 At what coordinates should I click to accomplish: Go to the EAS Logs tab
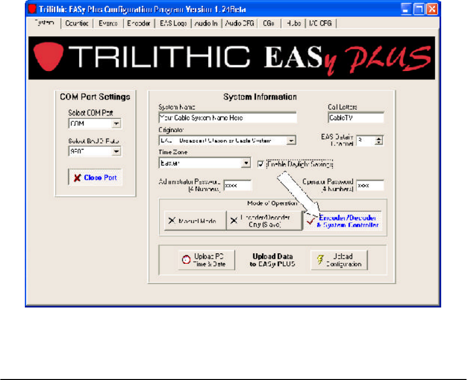pos(173,23)
